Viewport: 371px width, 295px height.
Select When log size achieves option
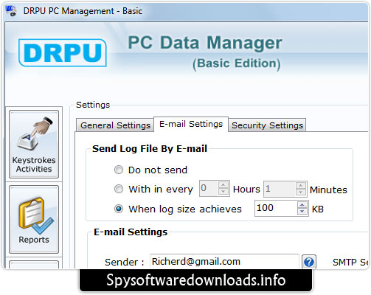[119, 209]
